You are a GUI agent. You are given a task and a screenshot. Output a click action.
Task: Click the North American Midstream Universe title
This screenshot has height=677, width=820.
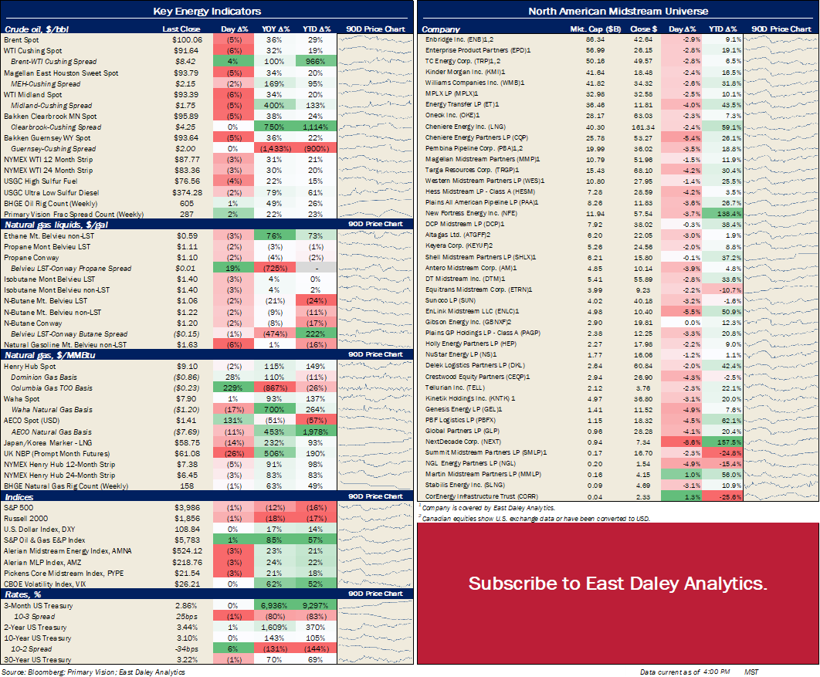pyautogui.click(x=618, y=12)
